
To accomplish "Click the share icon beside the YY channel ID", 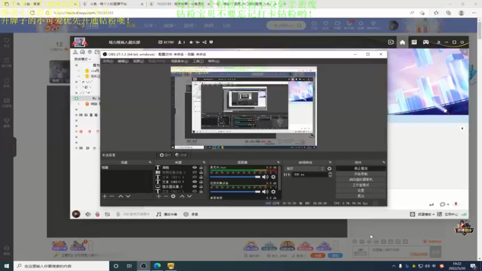I will pyautogui.click(x=204, y=42).
